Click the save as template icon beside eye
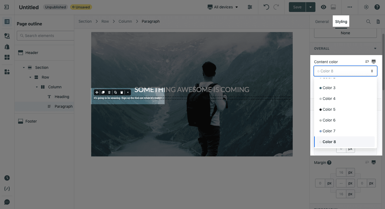Image resolution: width=385 pixels, height=209 pixels. click(x=334, y=7)
